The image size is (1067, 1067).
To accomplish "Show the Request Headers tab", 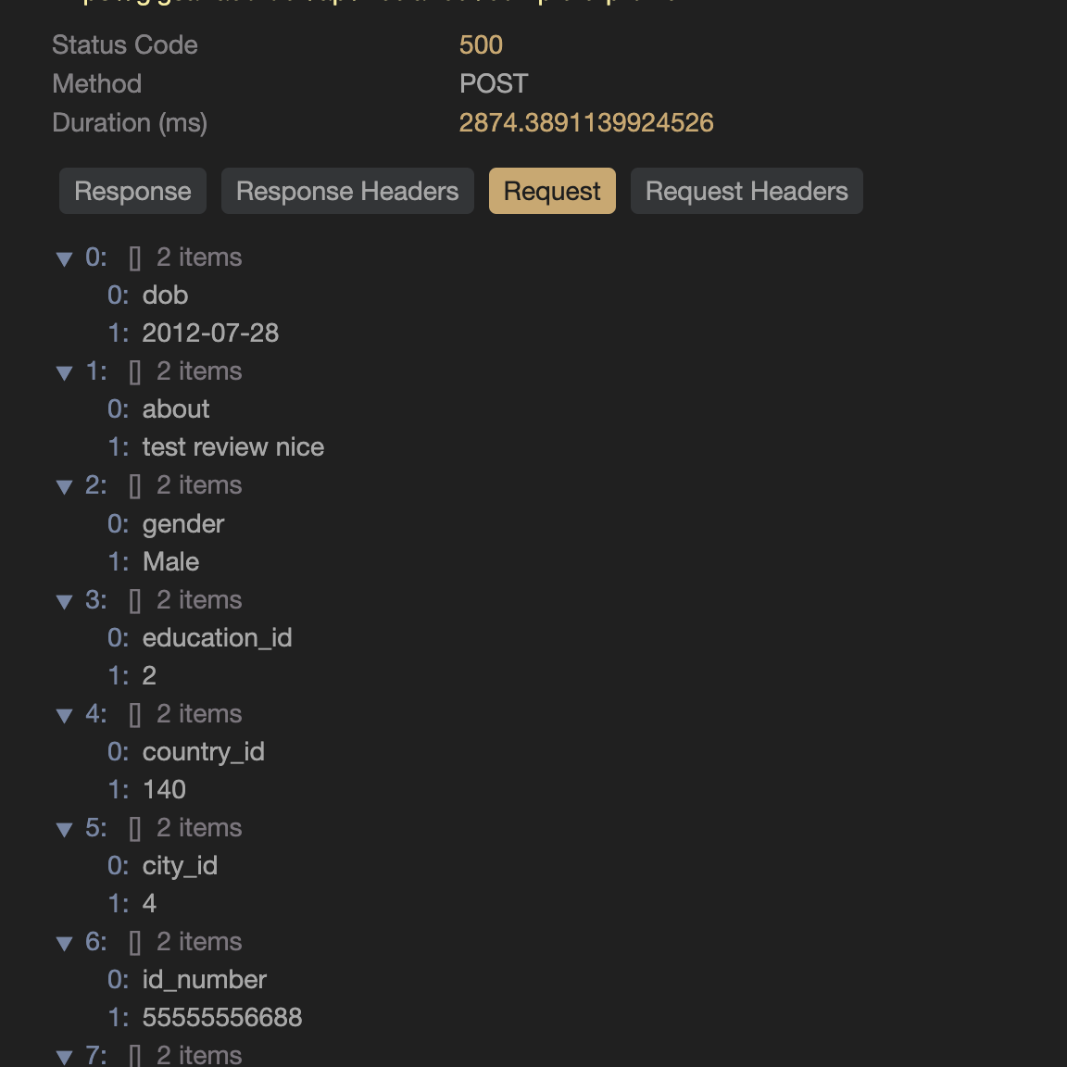I will (747, 191).
